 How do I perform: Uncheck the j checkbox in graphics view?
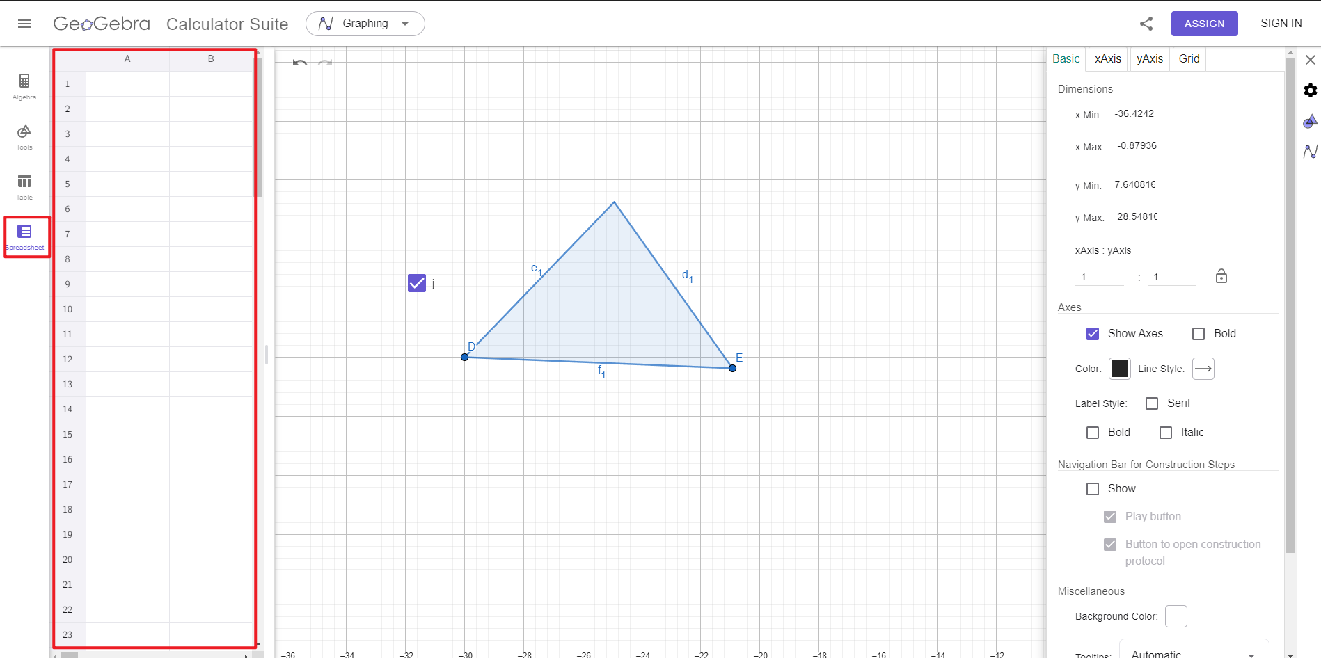click(x=416, y=283)
